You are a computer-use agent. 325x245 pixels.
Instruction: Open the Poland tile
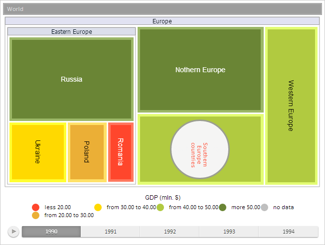click(x=87, y=152)
